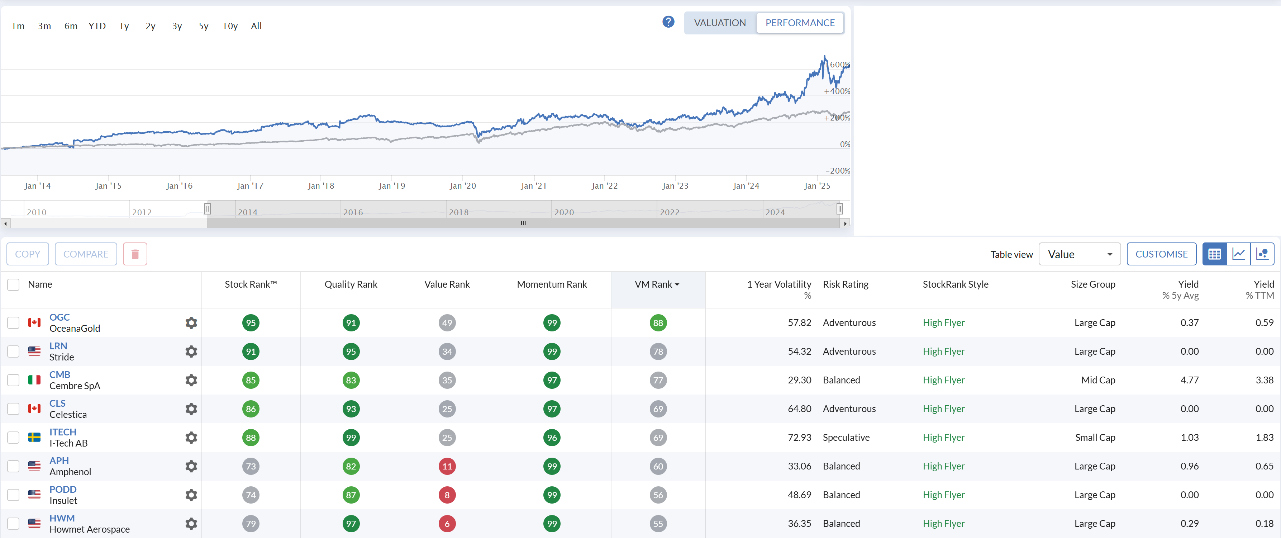
Task: Open settings gear for Celestica row
Action: pyautogui.click(x=191, y=409)
